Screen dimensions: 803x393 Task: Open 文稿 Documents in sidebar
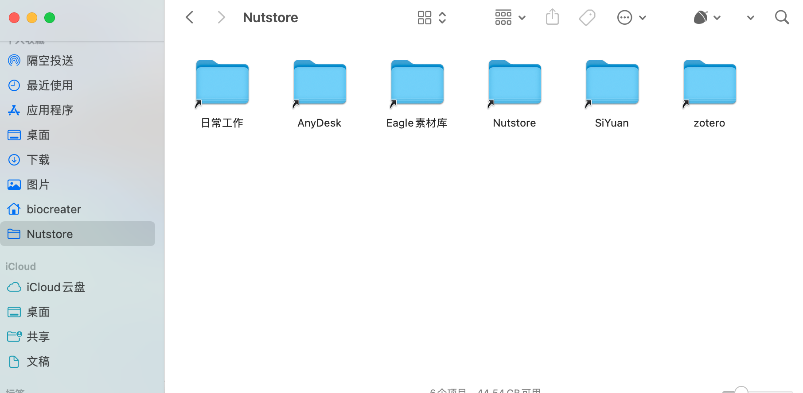[78, 362]
